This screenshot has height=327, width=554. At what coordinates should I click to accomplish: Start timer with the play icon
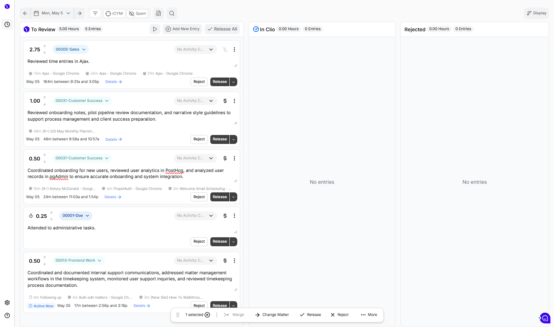(x=155, y=29)
